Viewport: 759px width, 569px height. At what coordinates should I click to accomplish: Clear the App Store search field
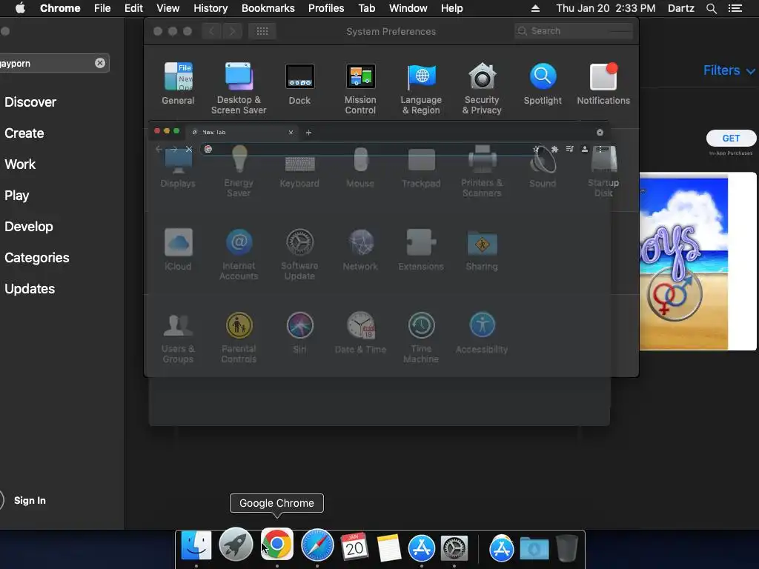click(x=100, y=63)
